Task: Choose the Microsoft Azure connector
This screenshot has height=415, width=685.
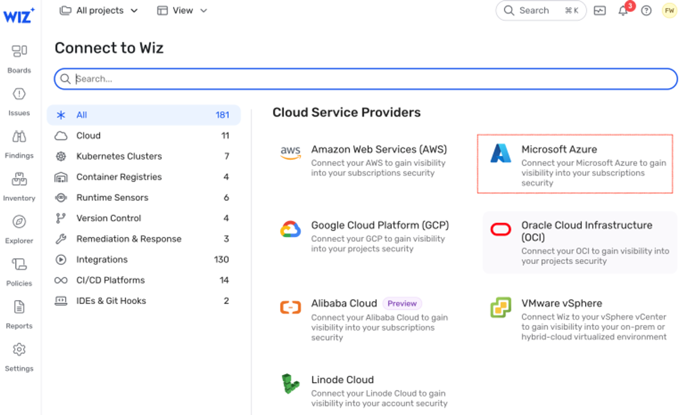Action: 575,164
